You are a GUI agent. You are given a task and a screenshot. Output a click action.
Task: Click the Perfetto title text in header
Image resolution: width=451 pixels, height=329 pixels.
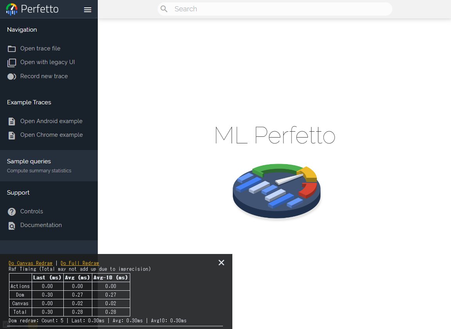[x=40, y=9]
